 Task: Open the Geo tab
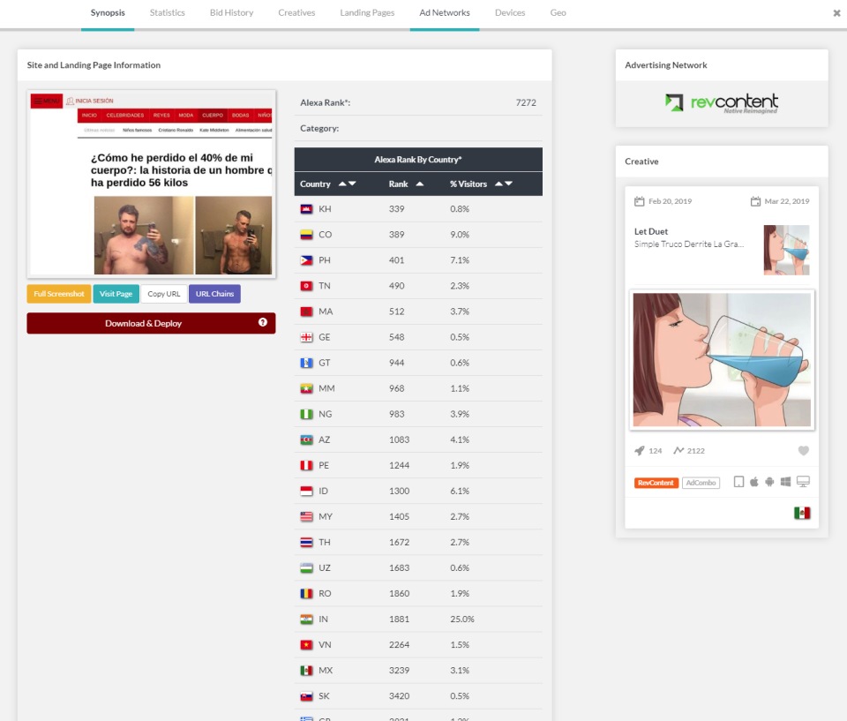click(x=558, y=13)
